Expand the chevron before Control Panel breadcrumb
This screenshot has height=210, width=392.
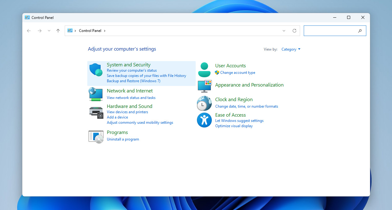pyautogui.click(x=75, y=31)
